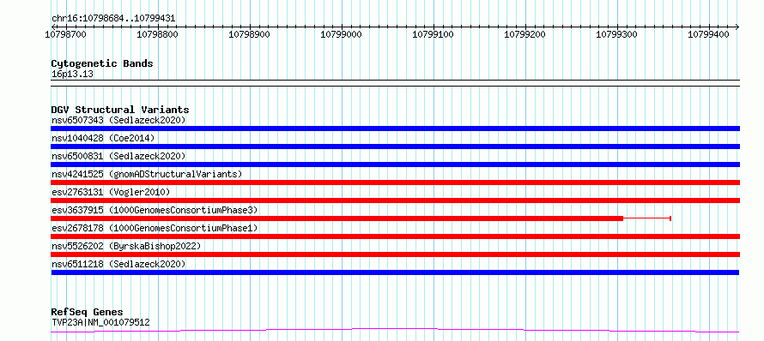Image resolution: width=764 pixels, height=341 pixels.
Task: Select variant label esv3637915 (1000GenomesConsortiumPhase3)
Action: click(155, 210)
